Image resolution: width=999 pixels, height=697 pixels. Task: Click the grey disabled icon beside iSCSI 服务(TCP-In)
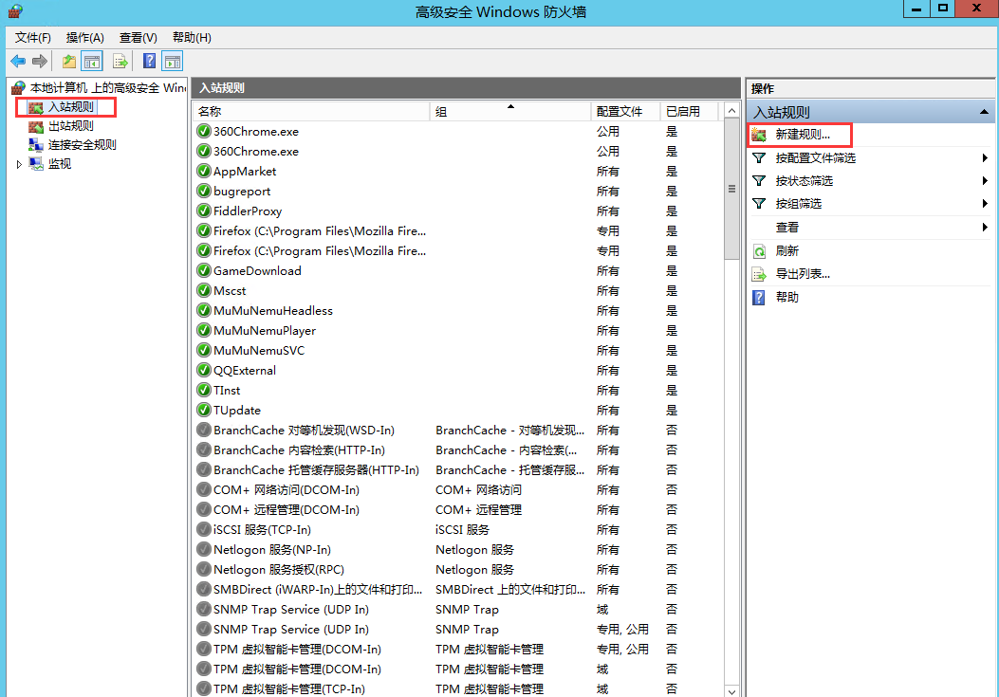click(204, 529)
